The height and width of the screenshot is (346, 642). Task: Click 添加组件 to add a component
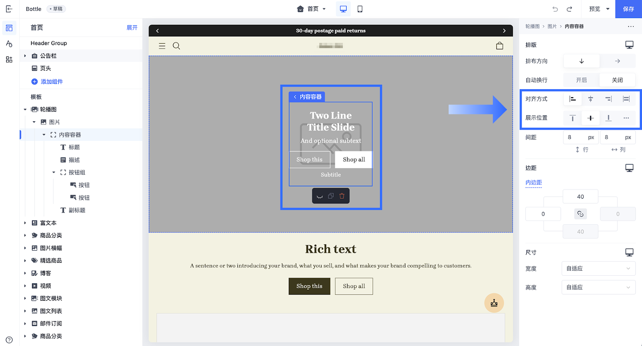click(x=47, y=81)
